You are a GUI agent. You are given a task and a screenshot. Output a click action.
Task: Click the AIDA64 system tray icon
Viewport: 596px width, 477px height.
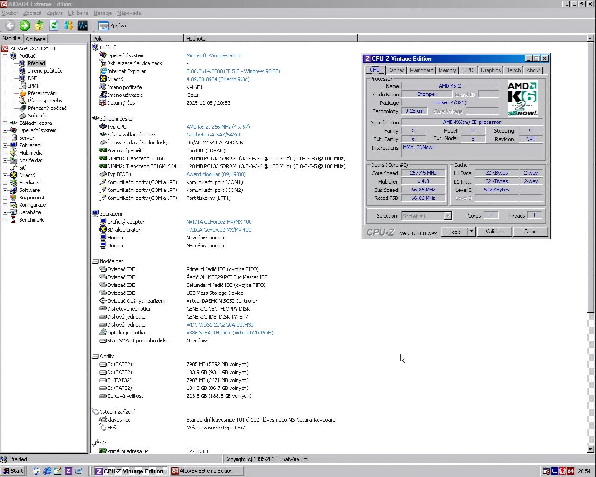570,471
